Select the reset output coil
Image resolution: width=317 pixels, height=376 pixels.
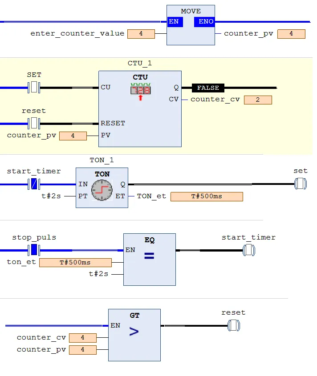click(x=234, y=325)
